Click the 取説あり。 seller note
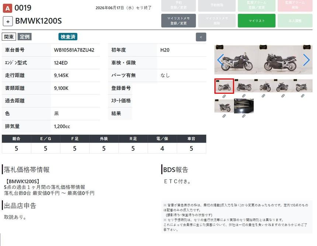This screenshot has height=246, width=317. tap(15, 217)
